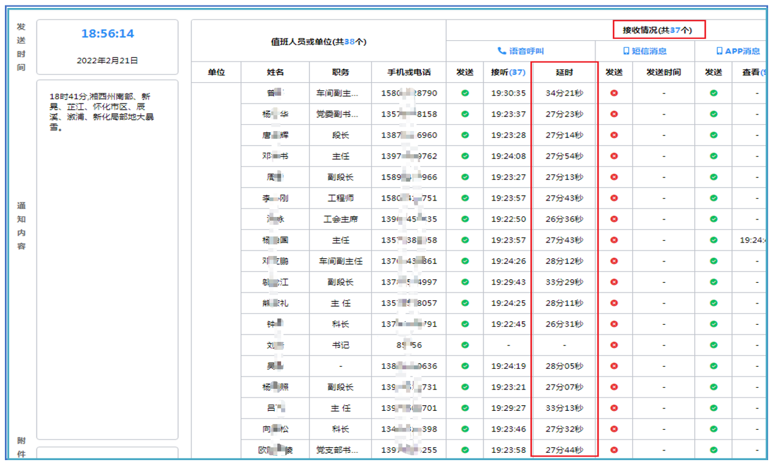Click the send time 18:56:14
The image size is (773, 465).
[x=107, y=34]
